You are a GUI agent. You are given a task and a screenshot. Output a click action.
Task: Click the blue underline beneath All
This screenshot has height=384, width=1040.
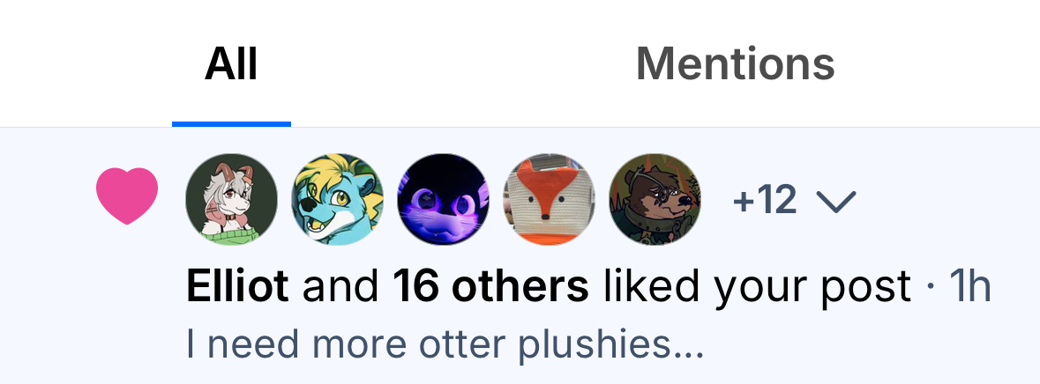coord(231,124)
